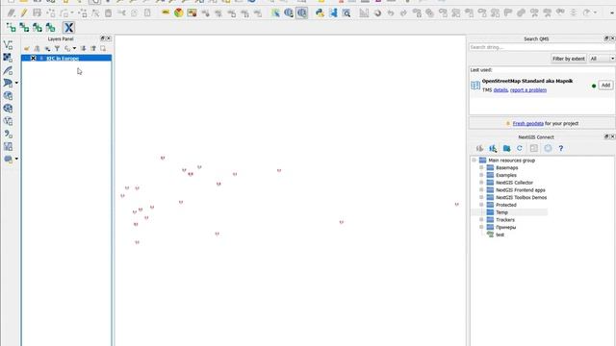This screenshot has width=616, height=346.
Task: Open the Fresh geodata link
Action: point(528,124)
